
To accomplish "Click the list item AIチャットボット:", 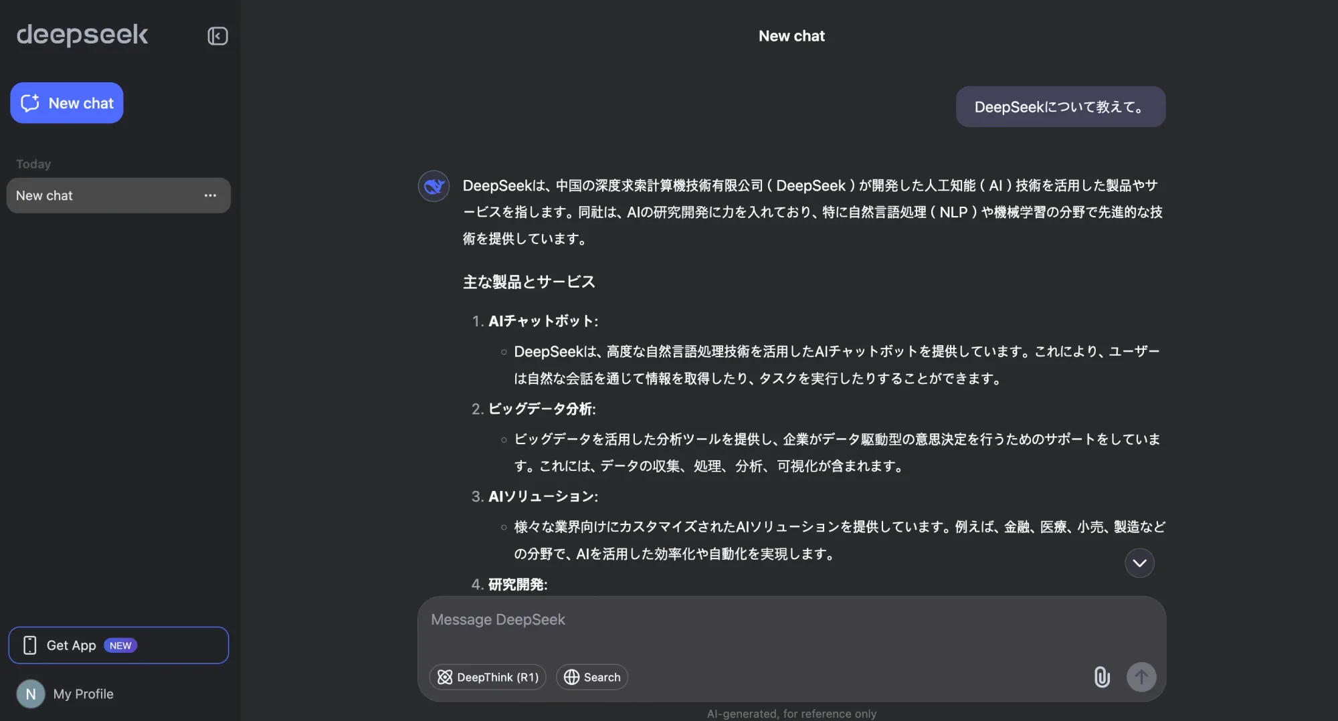I will pyautogui.click(x=543, y=321).
